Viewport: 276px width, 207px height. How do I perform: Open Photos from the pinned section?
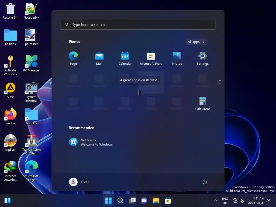177,58
